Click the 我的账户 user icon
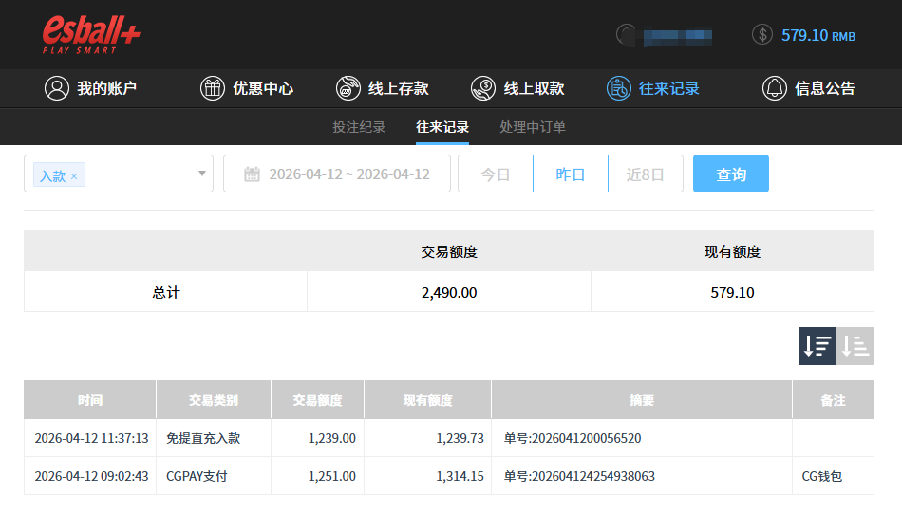The image size is (902, 512). click(57, 88)
